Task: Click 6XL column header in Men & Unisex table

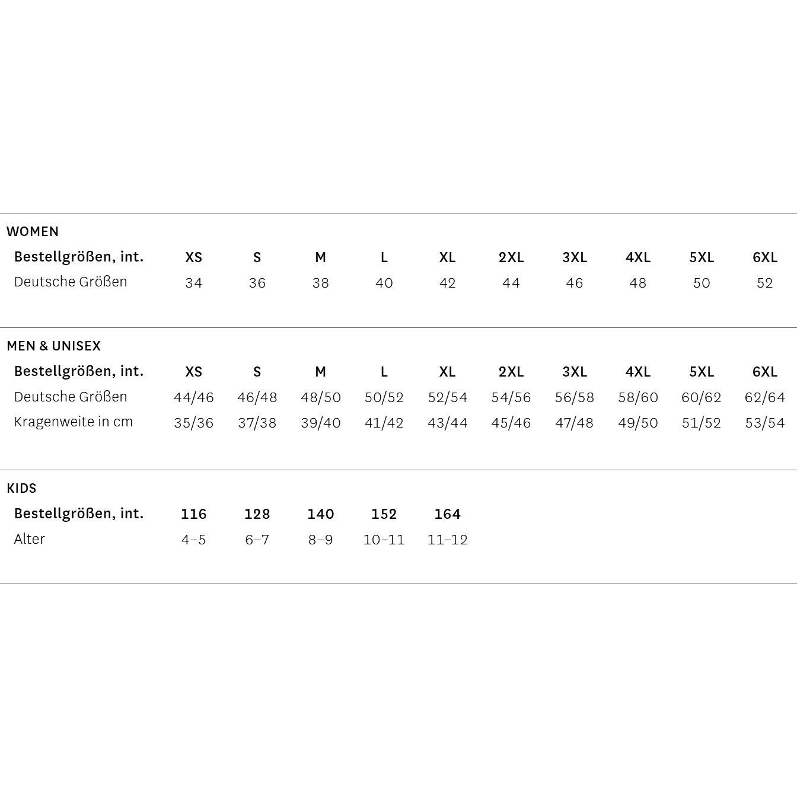Action: point(765,372)
